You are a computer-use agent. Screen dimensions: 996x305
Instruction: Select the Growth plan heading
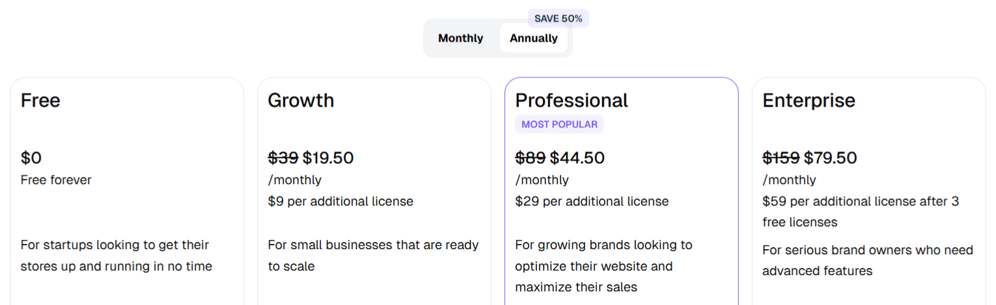pos(301,101)
